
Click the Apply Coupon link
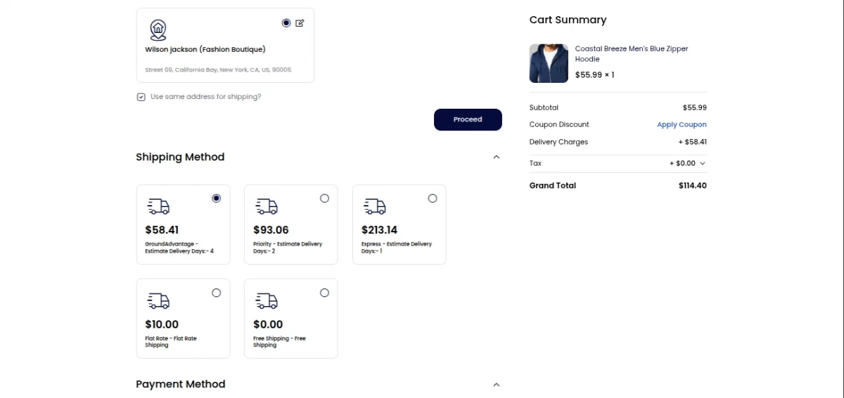[682, 125]
